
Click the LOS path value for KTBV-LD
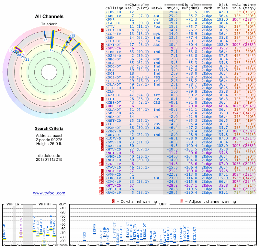tap(207, 12)
